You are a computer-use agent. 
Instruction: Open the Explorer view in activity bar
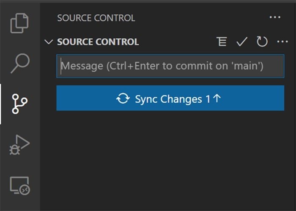pyautogui.click(x=20, y=23)
